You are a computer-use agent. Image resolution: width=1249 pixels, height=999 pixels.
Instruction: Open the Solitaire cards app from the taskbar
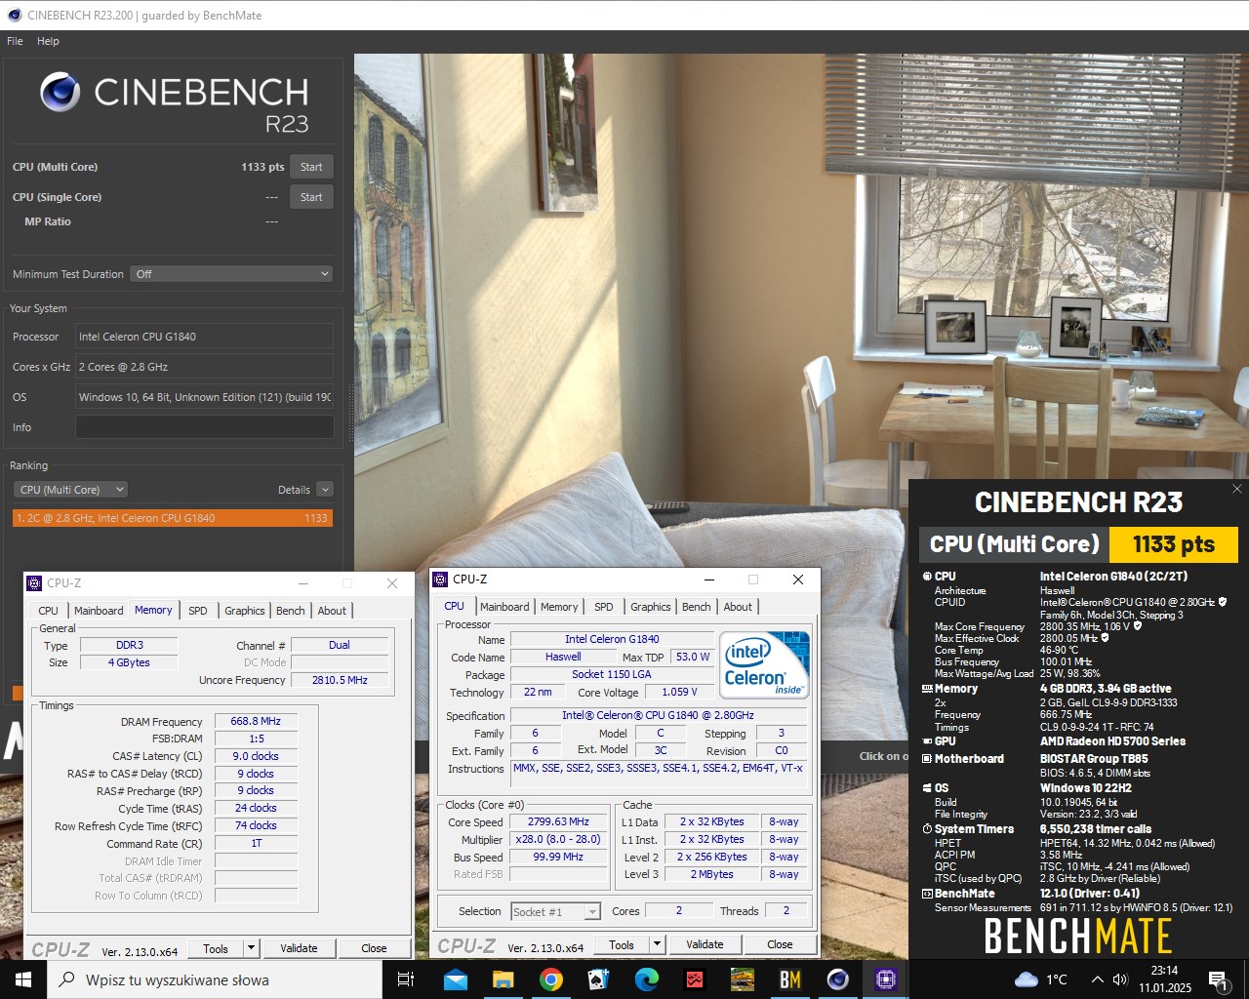(599, 979)
